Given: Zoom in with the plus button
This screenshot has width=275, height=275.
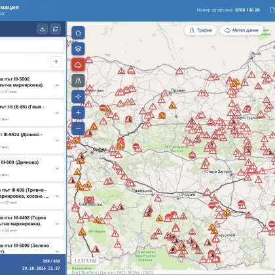Looking at the screenshot, I should click(78, 113).
